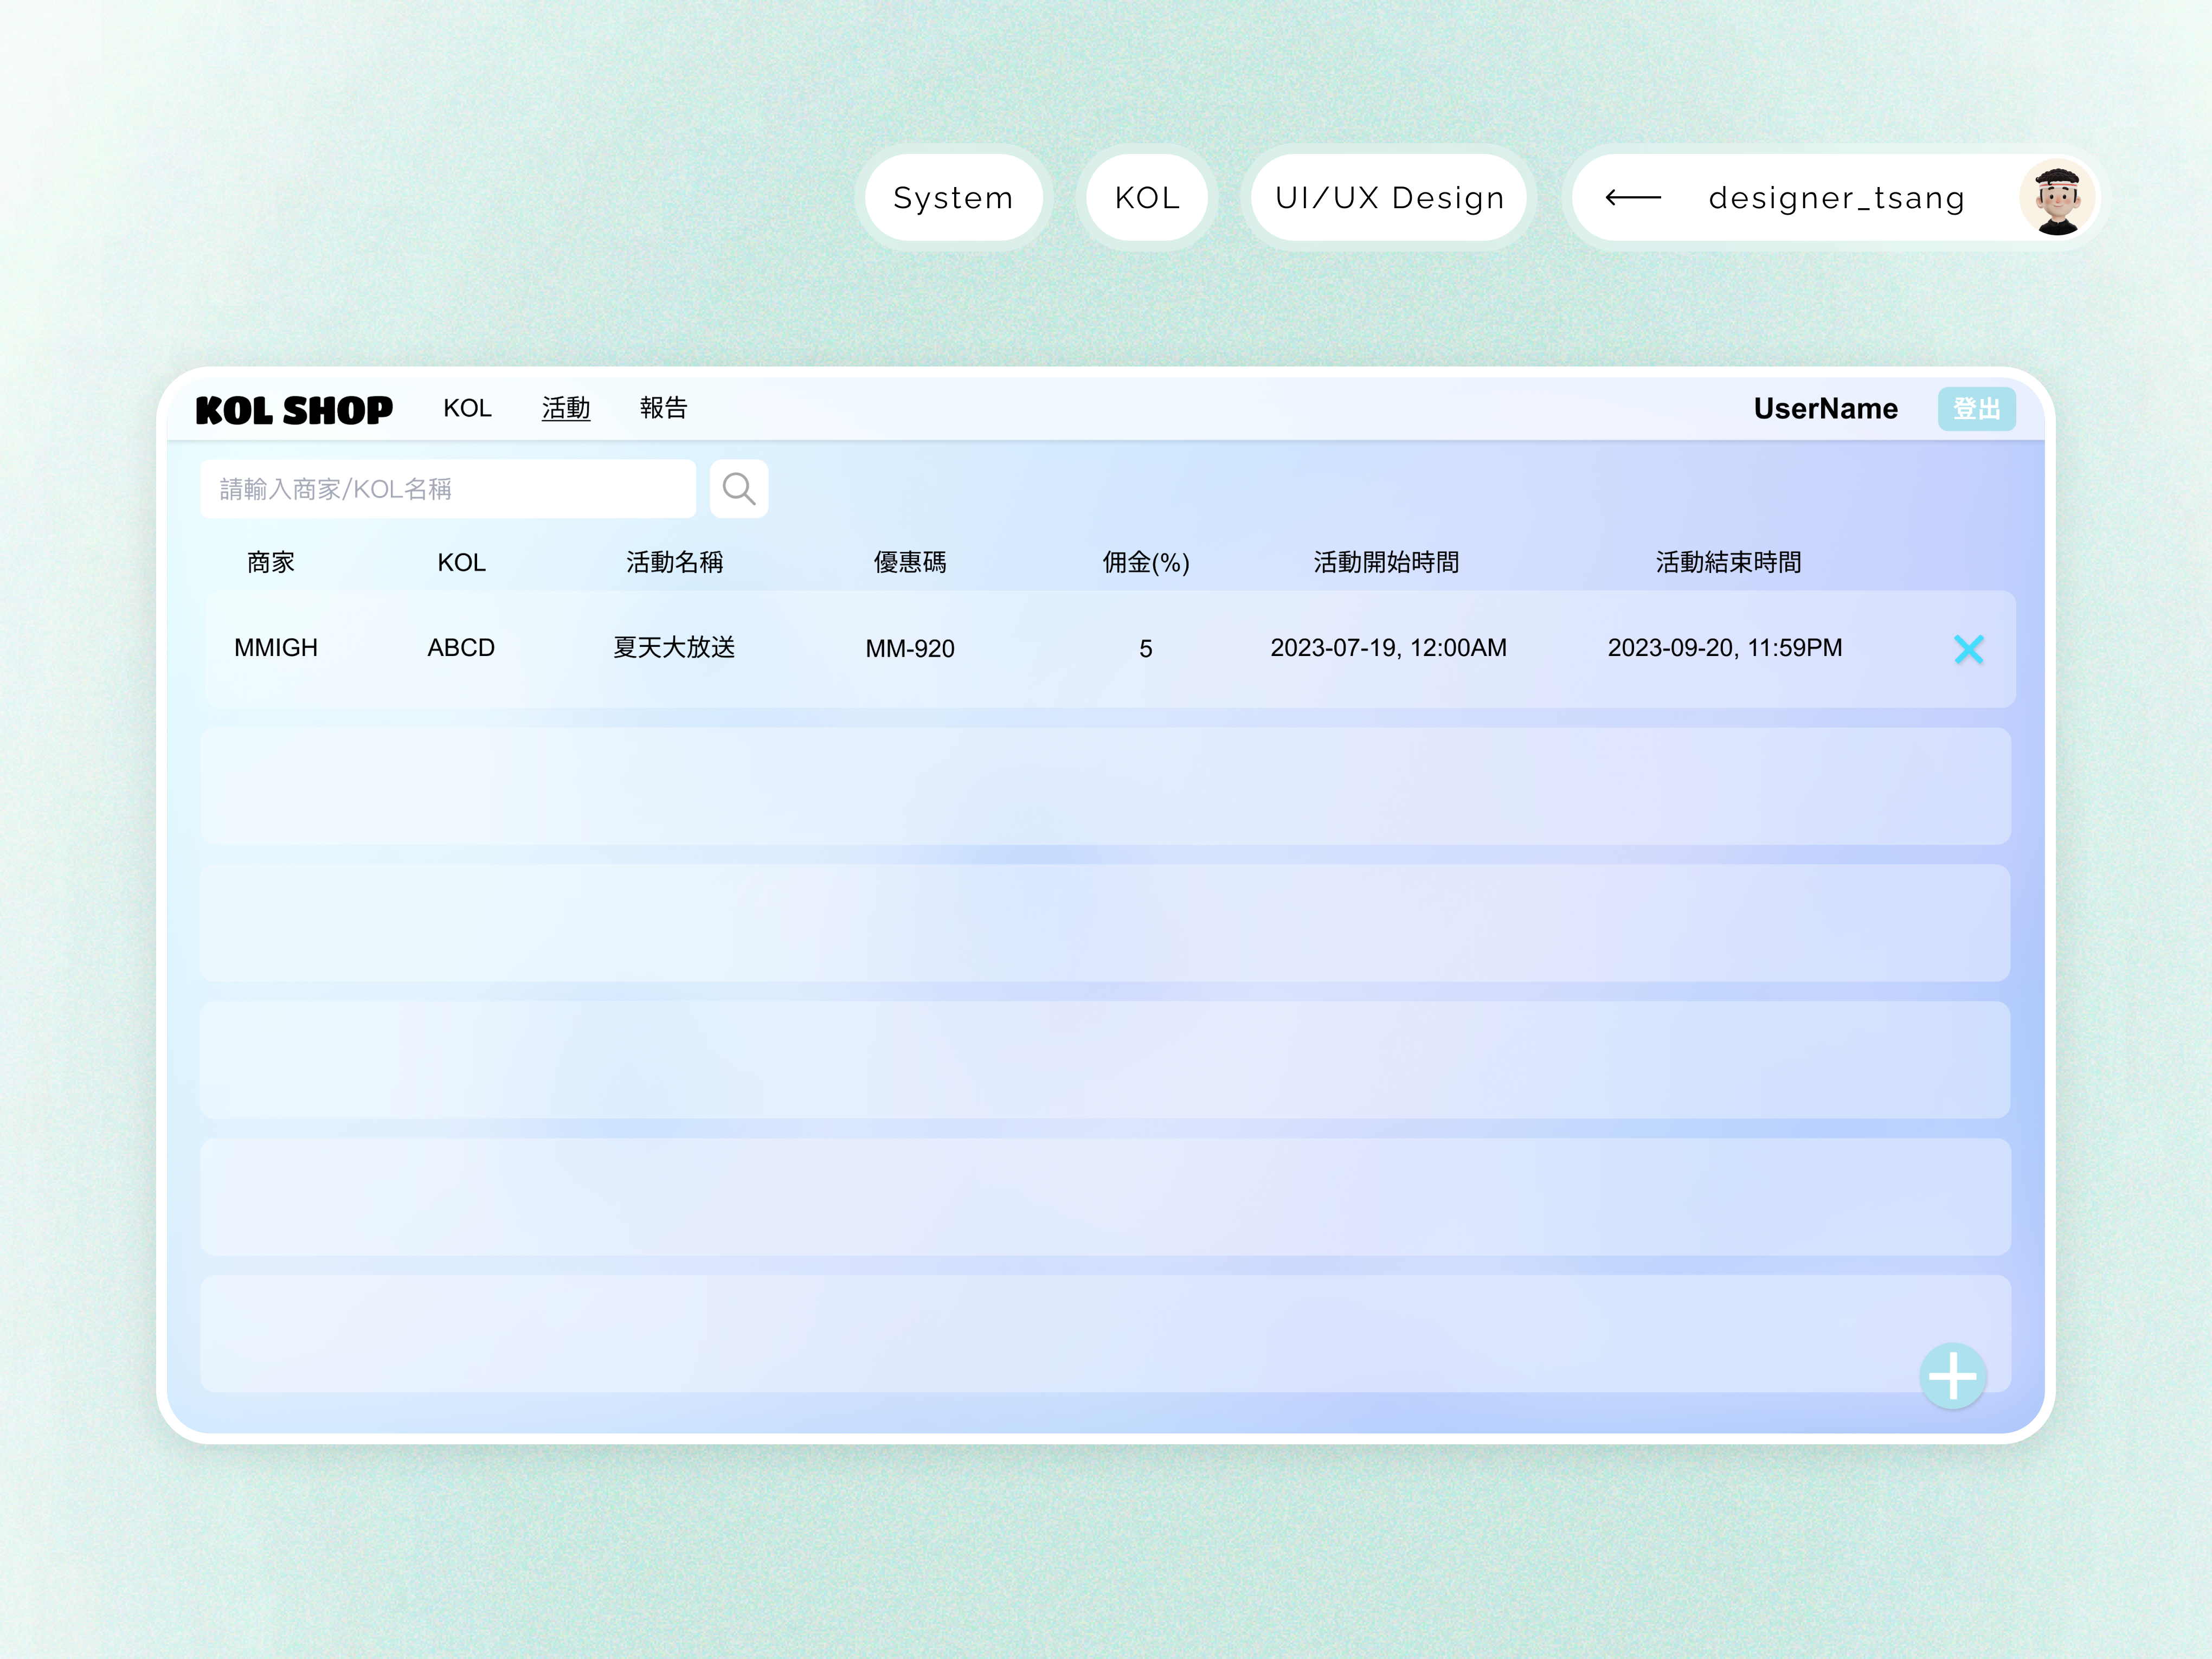Select the MM-920 coupon code cell

(x=910, y=649)
